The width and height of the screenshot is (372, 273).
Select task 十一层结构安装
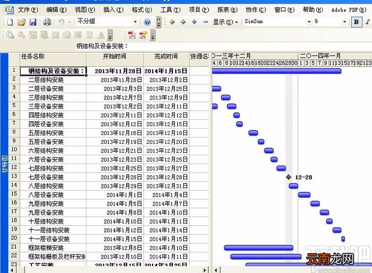click(53, 230)
